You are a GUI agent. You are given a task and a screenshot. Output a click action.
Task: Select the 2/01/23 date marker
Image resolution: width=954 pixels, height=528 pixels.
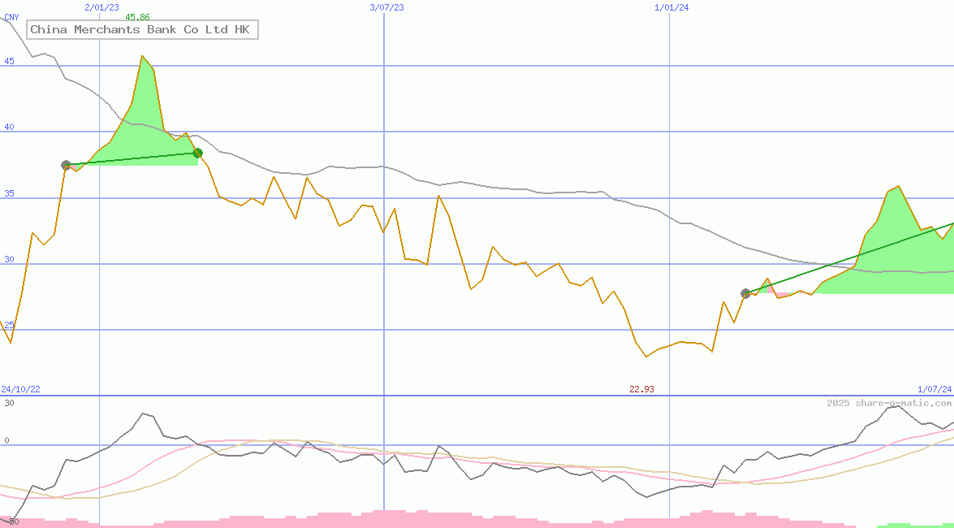click(x=101, y=7)
